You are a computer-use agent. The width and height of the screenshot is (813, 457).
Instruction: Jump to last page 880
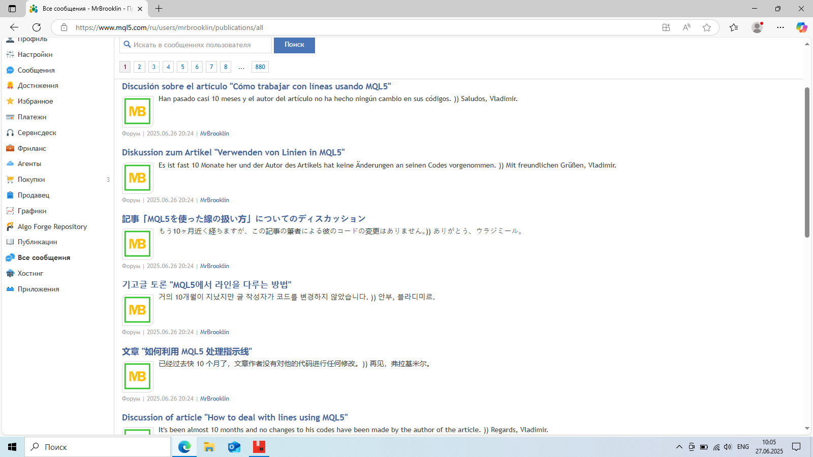[260, 67]
